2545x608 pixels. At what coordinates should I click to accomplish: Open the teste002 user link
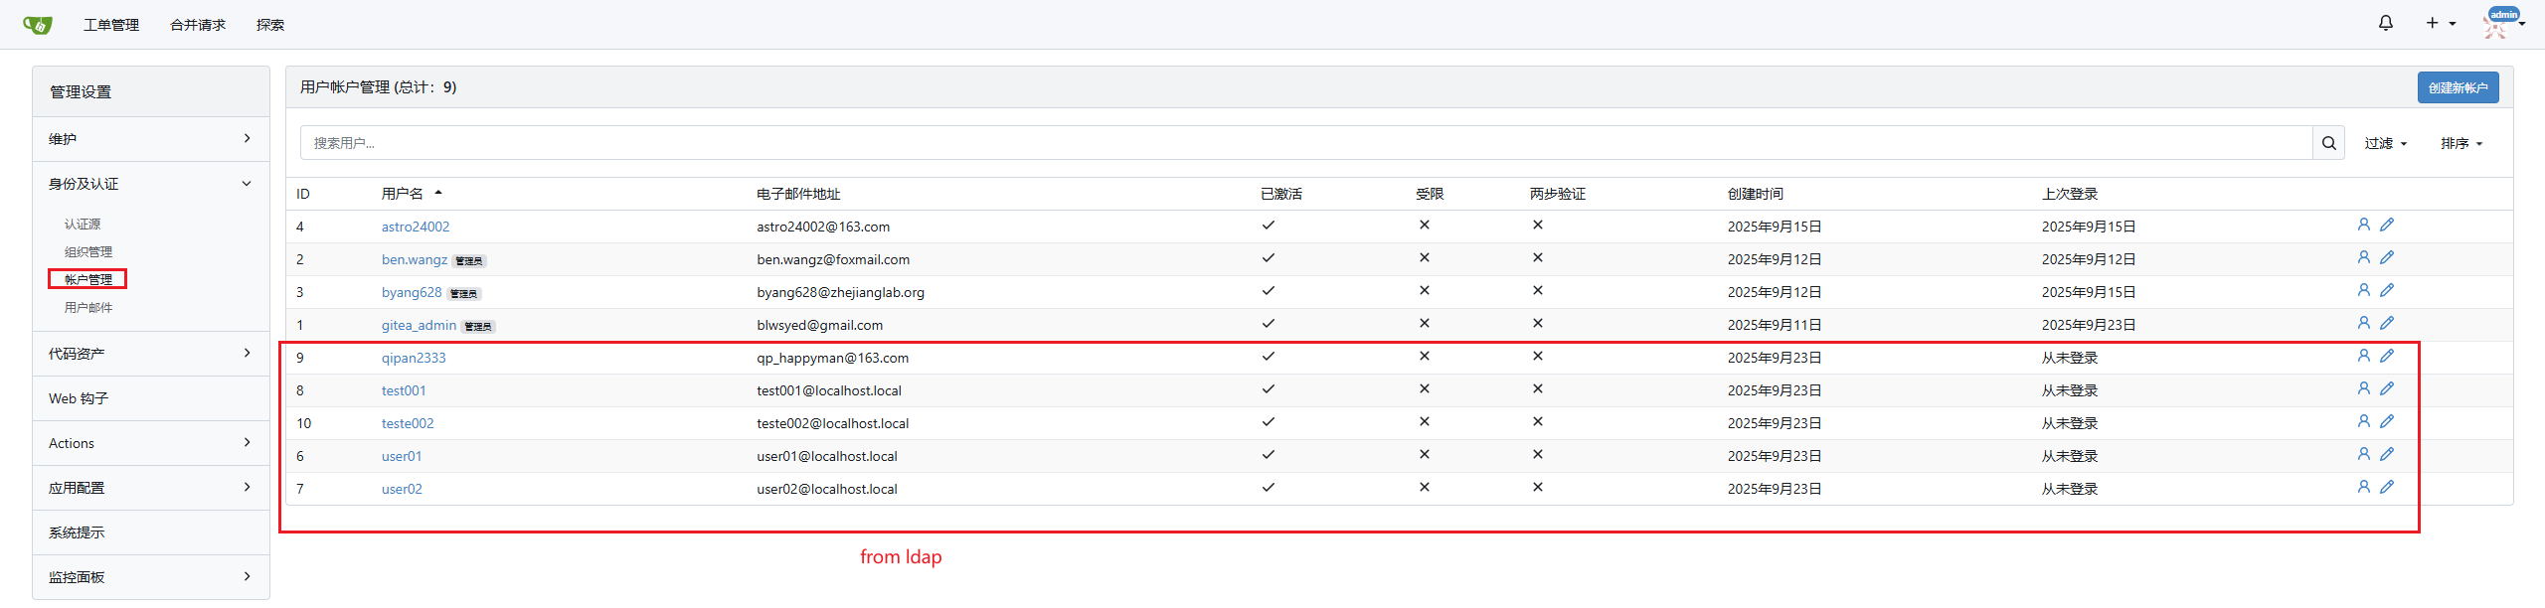click(x=408, y=423)
